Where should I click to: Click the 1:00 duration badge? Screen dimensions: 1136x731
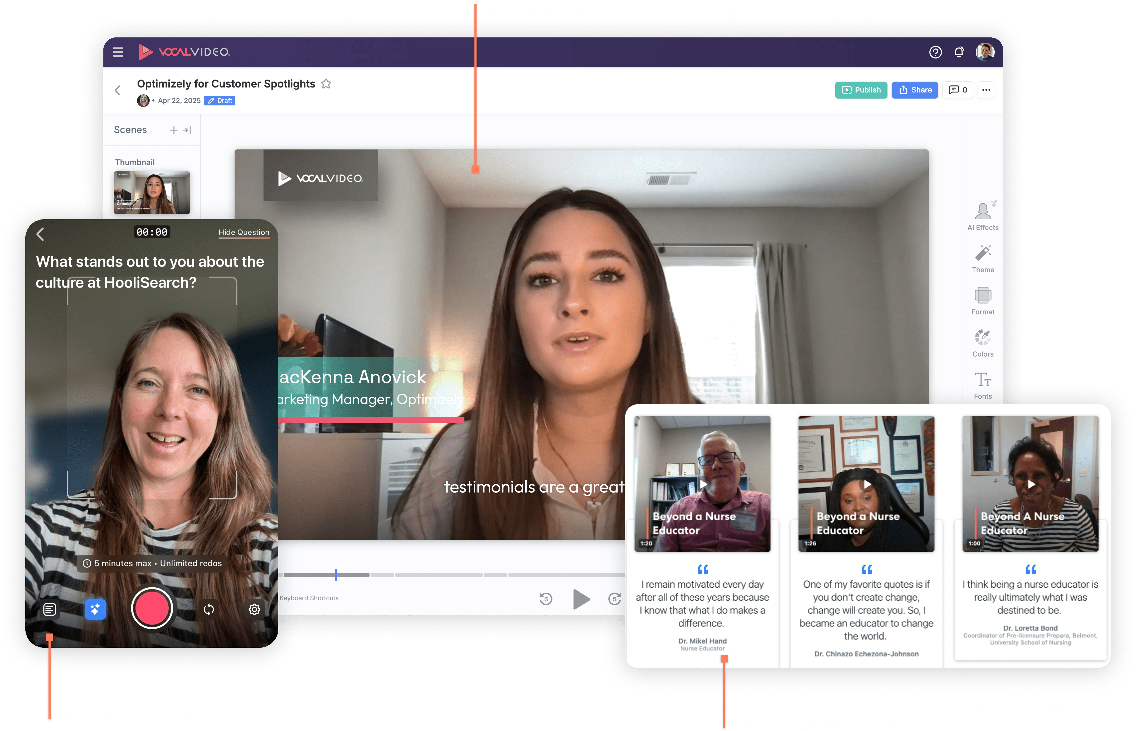pyautogui.click(x=974, y=543)
